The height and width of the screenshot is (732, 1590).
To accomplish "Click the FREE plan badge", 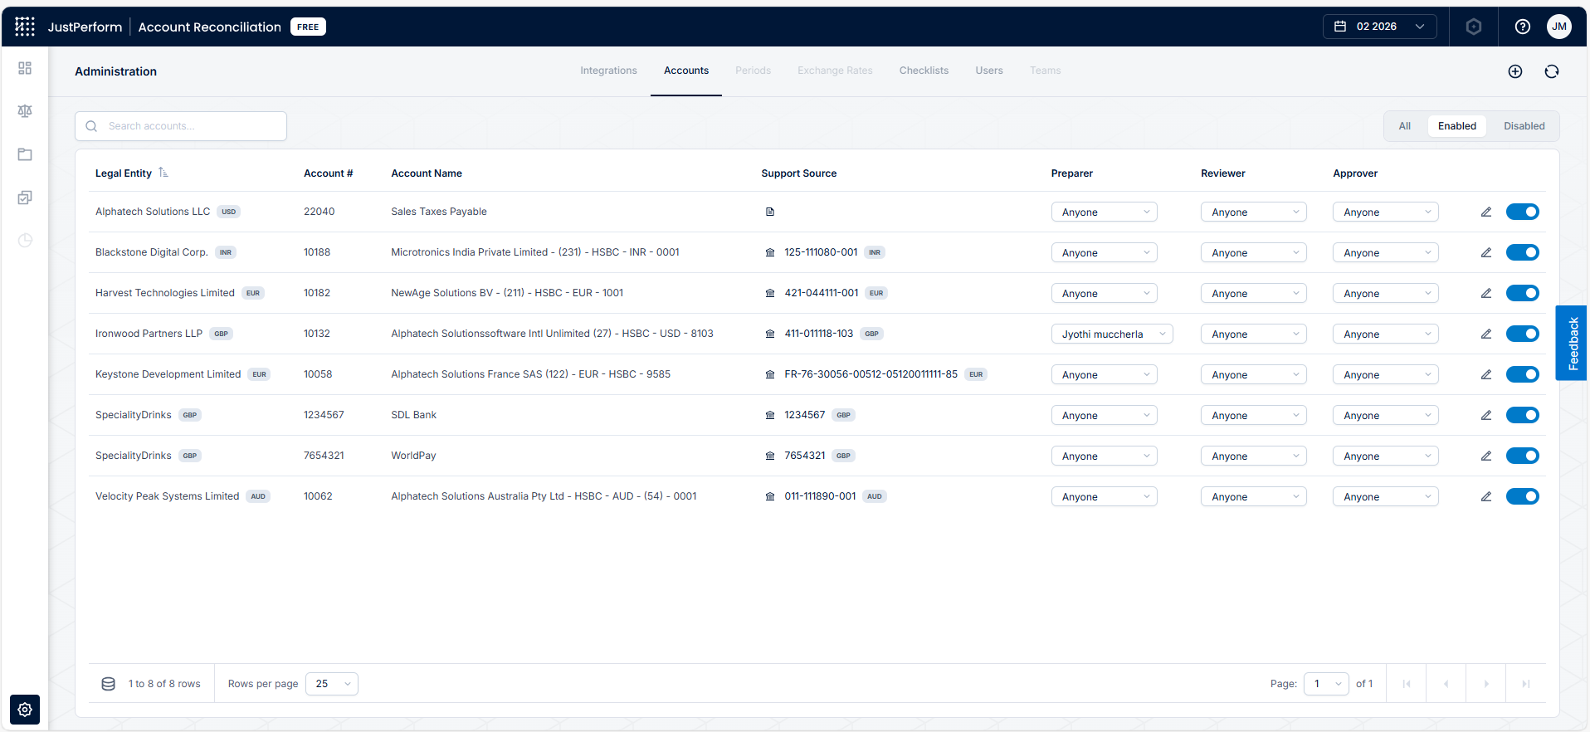I will (308, 27).
